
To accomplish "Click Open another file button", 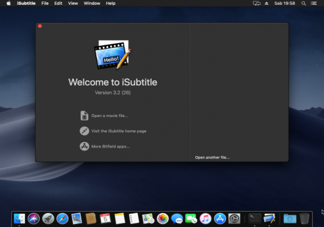I will tap(212, 157).
